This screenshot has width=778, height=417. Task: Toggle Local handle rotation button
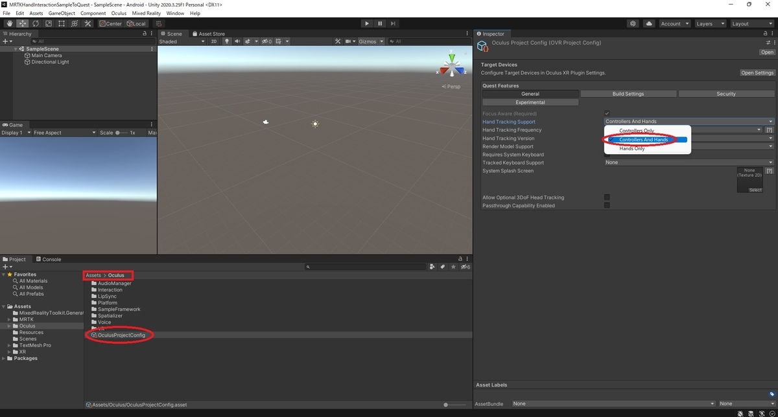(136, 23)
